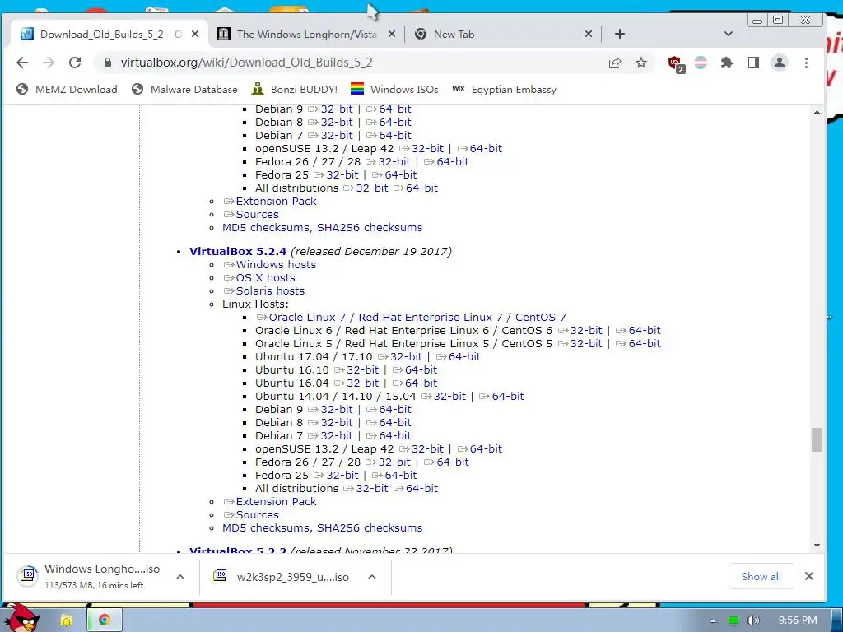Open the Extensions puzzle menu
This screenshot has width=843, height=632.
coord(727,63)
